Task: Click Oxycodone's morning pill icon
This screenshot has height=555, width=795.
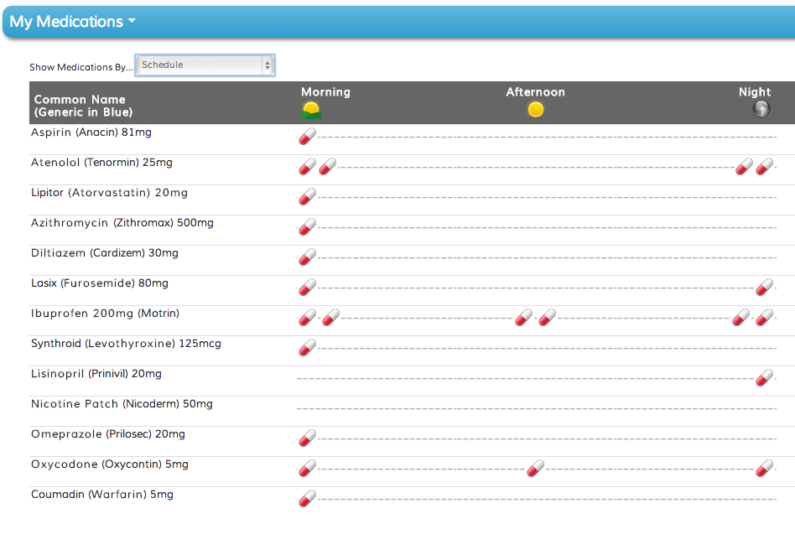Action: [307, 469]
